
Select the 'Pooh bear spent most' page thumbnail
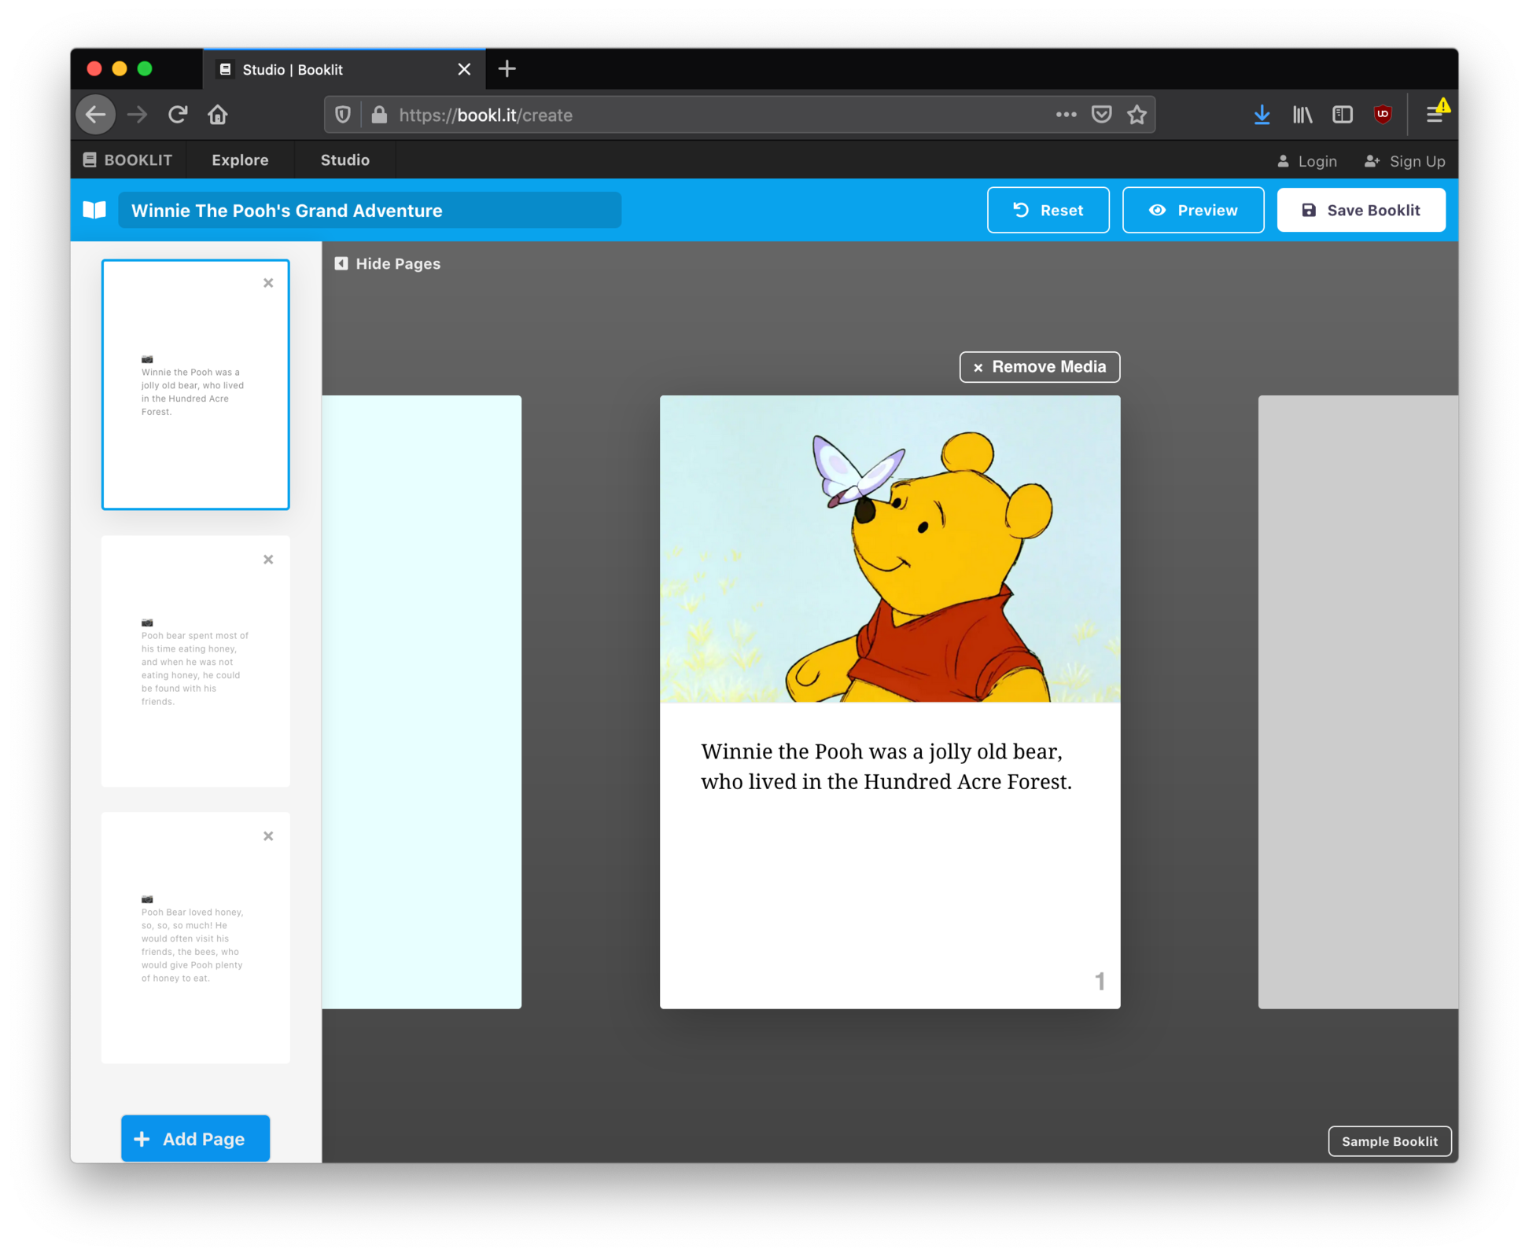195,661
